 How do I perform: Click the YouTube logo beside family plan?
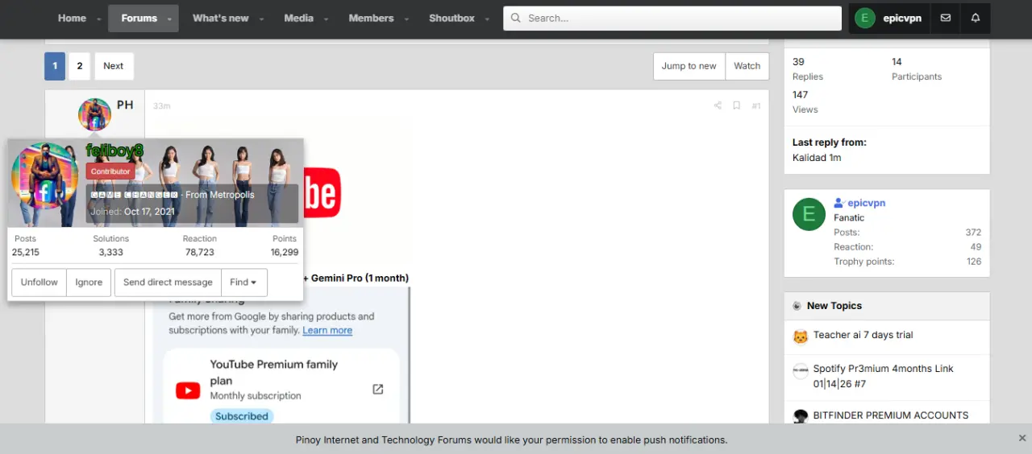[x=188, y=391]
